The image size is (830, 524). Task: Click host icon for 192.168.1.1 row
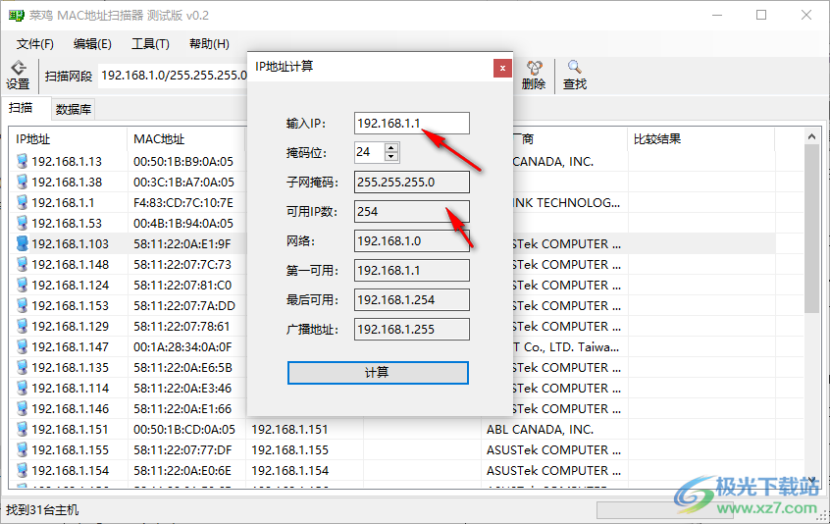[x=23, y=202]
